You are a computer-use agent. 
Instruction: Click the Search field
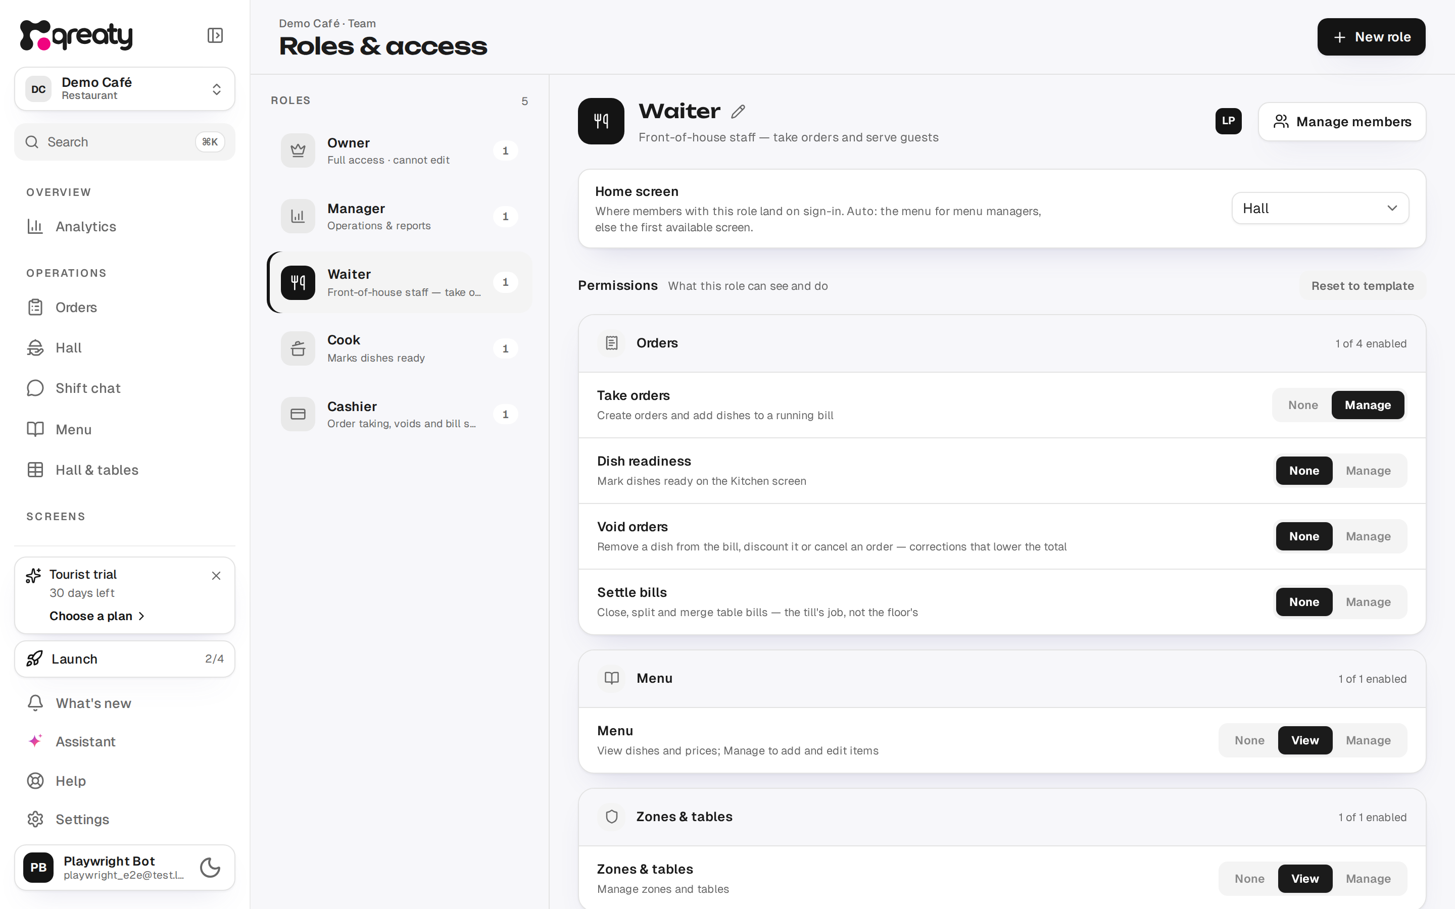tap(124, 142)
